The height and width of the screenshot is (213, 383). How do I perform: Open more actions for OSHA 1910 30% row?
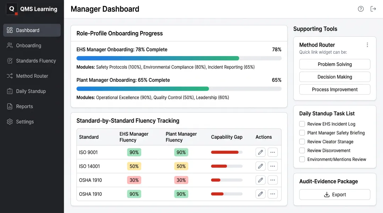(273, 180)
